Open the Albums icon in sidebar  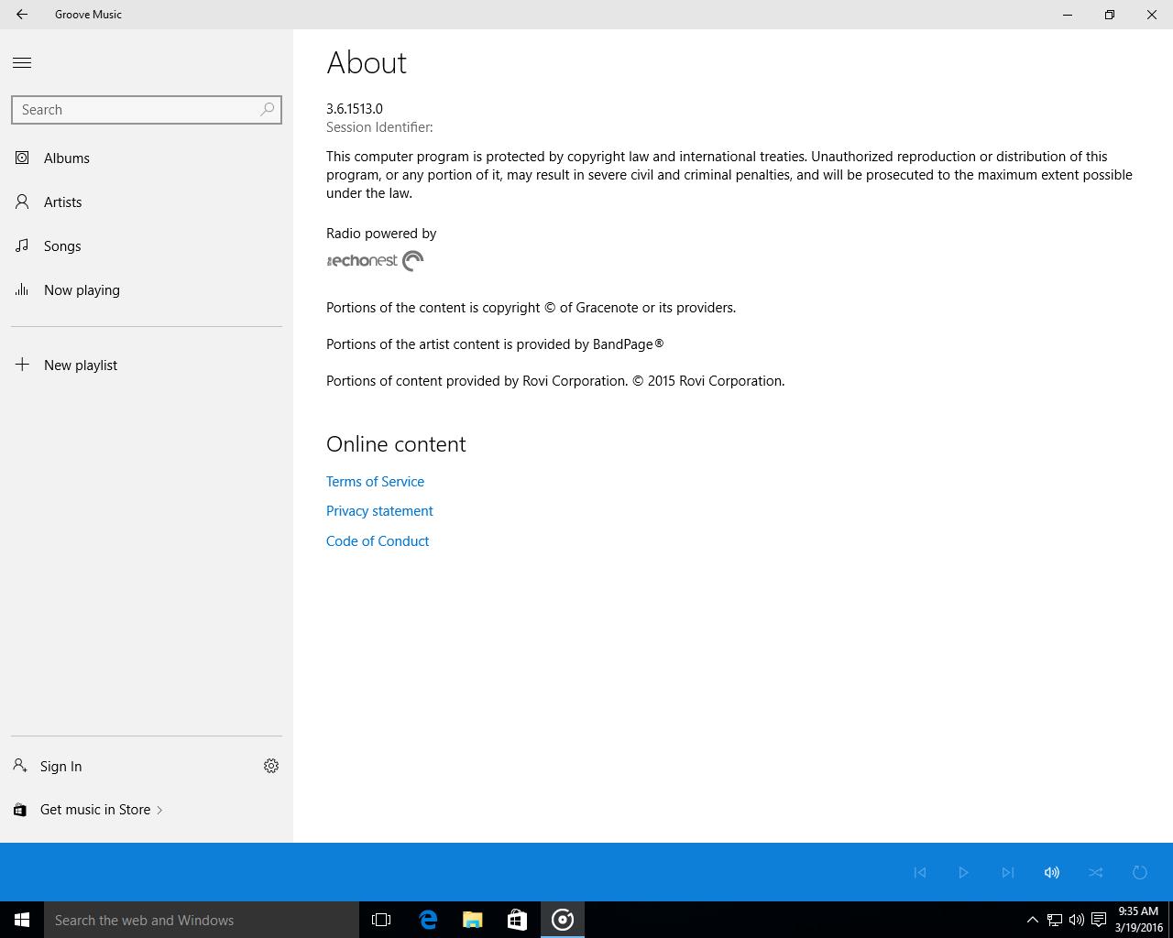click(x=22, y=158)
